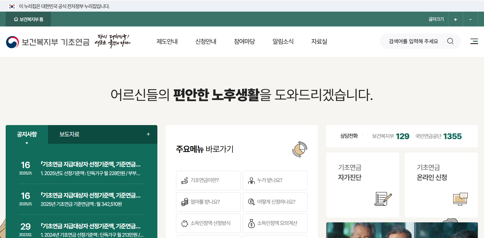Viewport: 484px width, 238px height.
Task: Switch to the 보도자료 tab
Action: point(69,134)
